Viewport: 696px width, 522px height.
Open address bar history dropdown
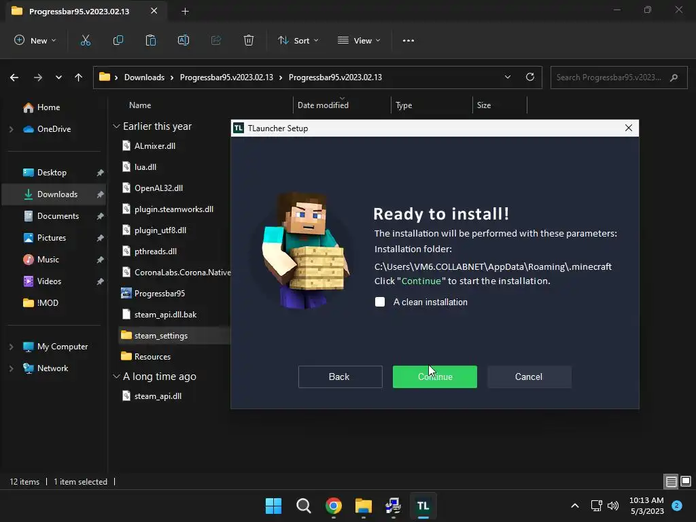pos(508,77)
